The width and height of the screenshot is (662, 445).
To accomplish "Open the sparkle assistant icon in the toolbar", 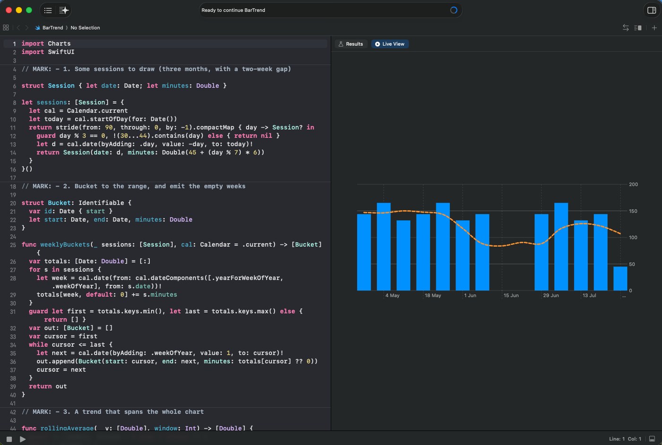I will pyautogui.click(x=64, y=10).
